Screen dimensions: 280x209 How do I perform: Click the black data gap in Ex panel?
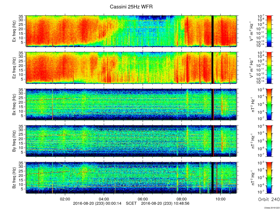pyautogui.click(x=212, y=31)
